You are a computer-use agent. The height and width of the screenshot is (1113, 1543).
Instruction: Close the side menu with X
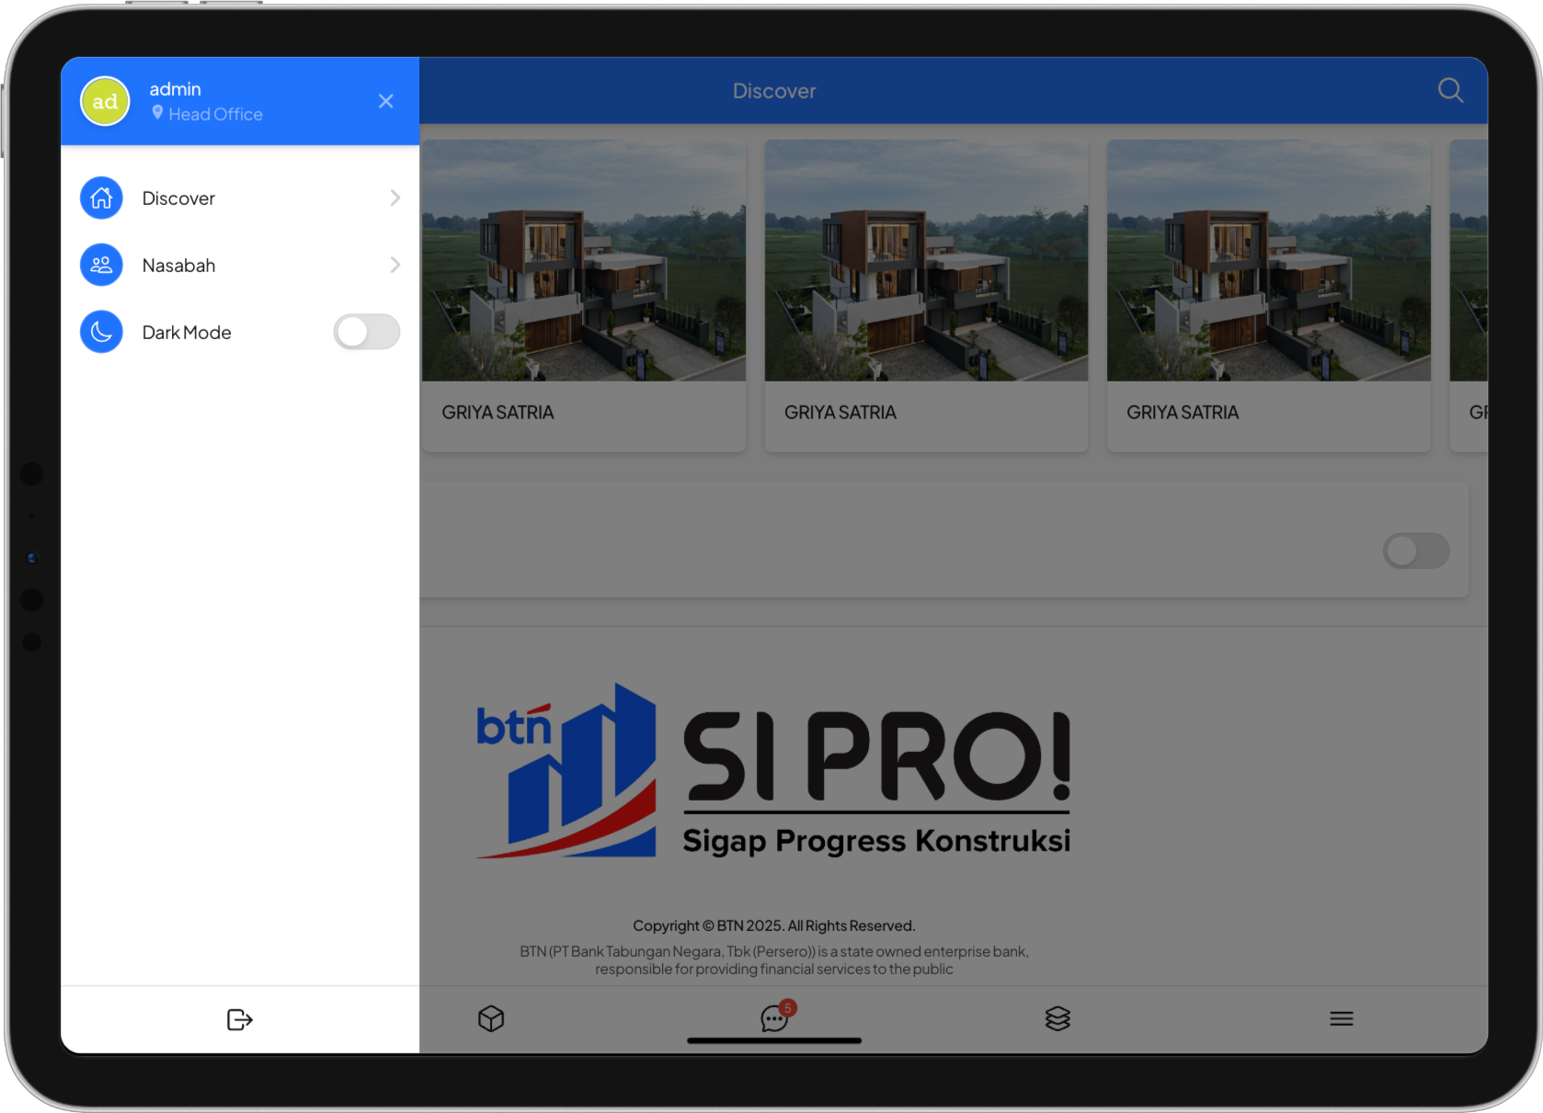click(386, 101)
